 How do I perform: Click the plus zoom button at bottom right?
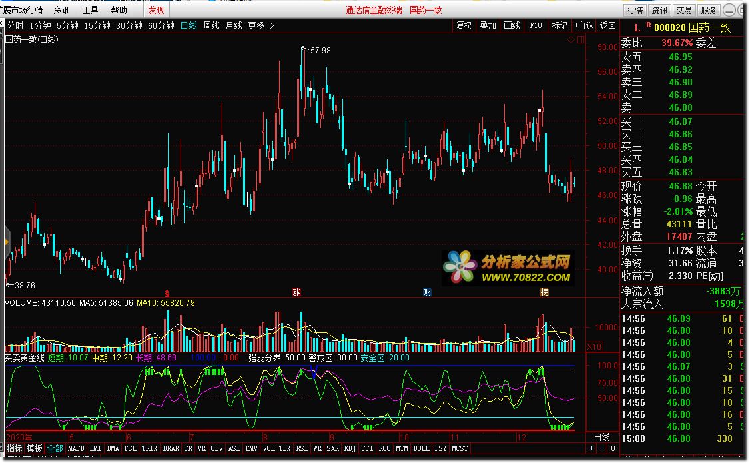[591, 448]
